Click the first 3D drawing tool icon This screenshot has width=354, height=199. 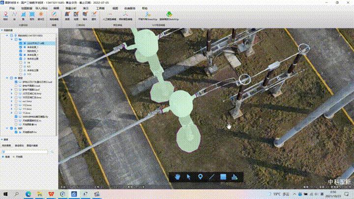pyautogui.click(x=67, y=16)
